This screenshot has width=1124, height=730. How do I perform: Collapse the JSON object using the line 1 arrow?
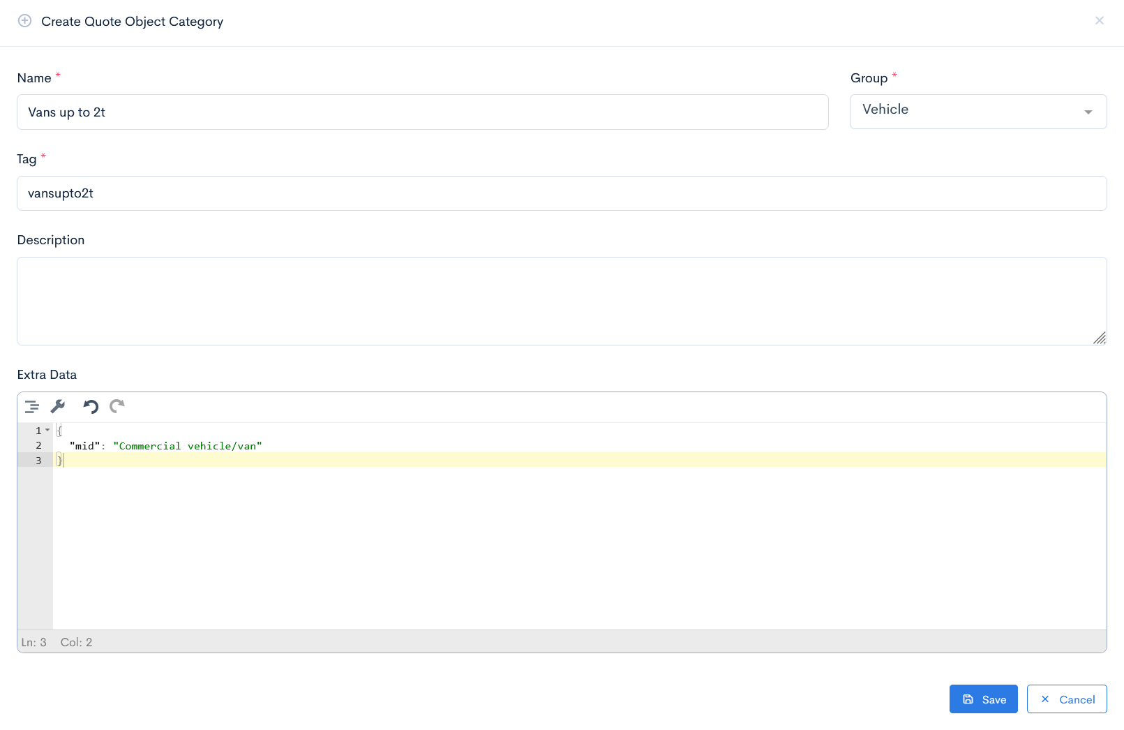(x=48, y=430)
